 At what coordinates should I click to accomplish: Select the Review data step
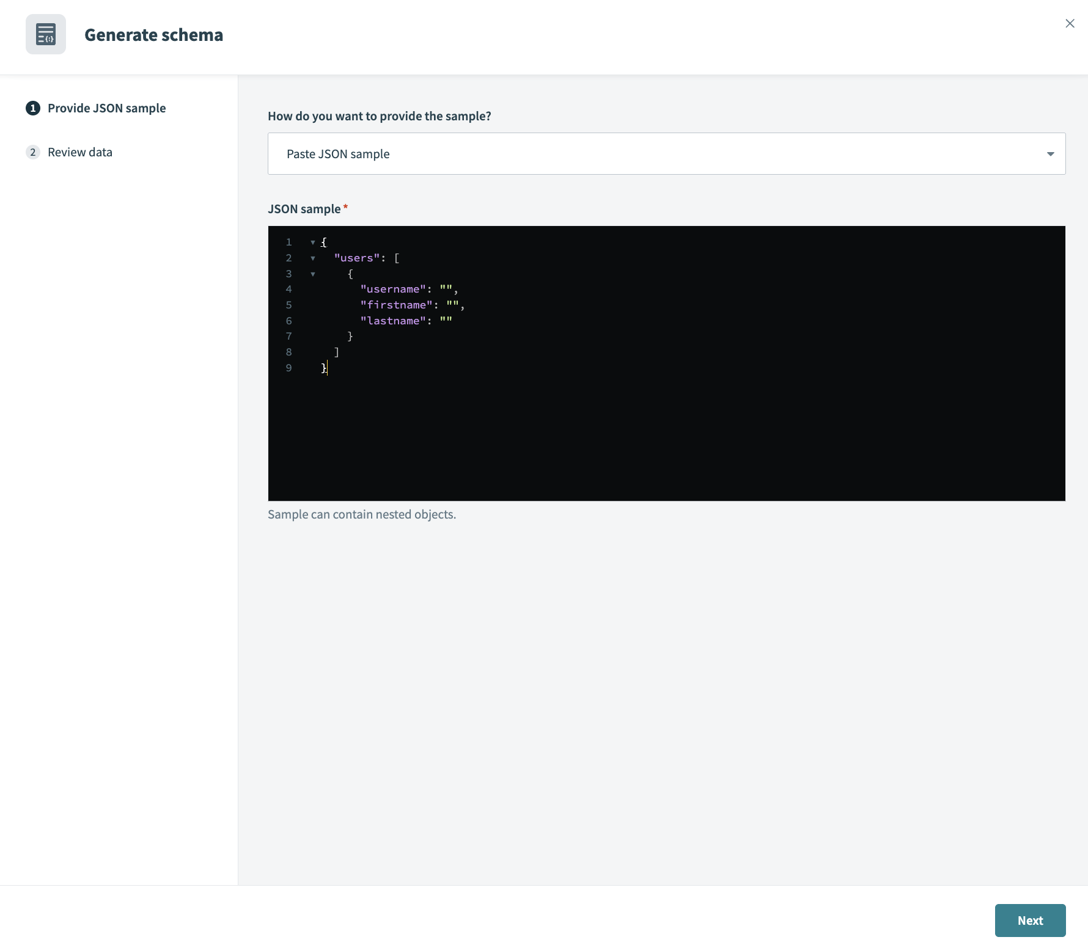point(80,152)
